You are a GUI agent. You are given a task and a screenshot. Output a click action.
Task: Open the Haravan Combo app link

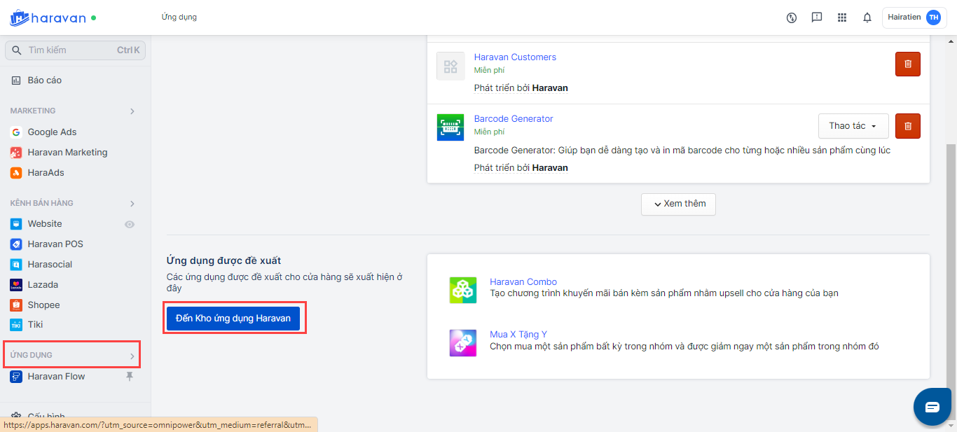click(x=523, y=282)
